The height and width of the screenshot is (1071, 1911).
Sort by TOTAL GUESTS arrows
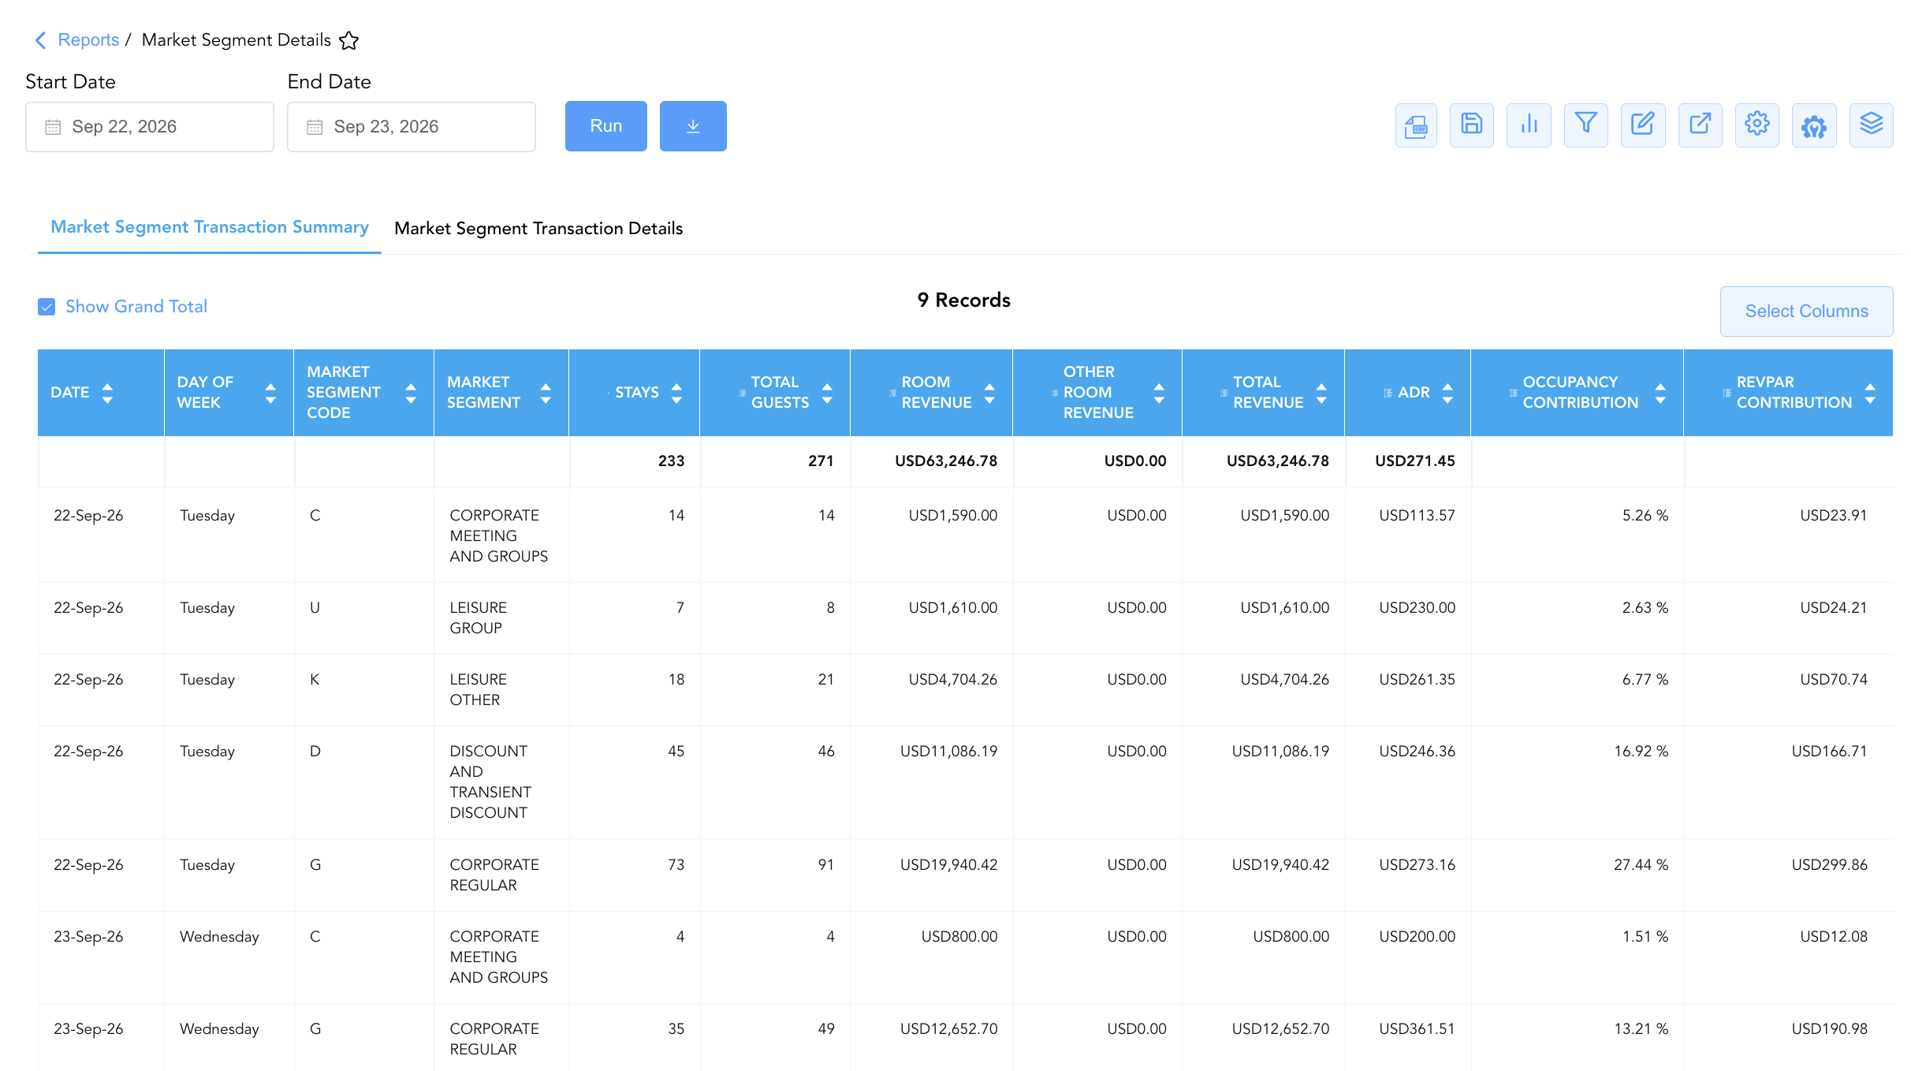(827, 393)
